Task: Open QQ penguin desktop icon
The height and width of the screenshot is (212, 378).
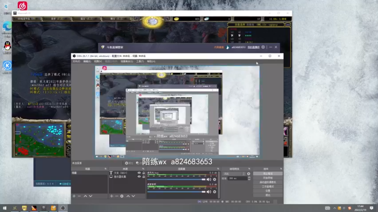Action: [x=8, y=46]
